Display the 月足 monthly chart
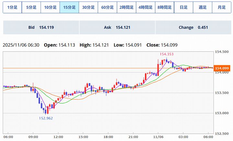The image size is (233, 141). pos(221,7)
